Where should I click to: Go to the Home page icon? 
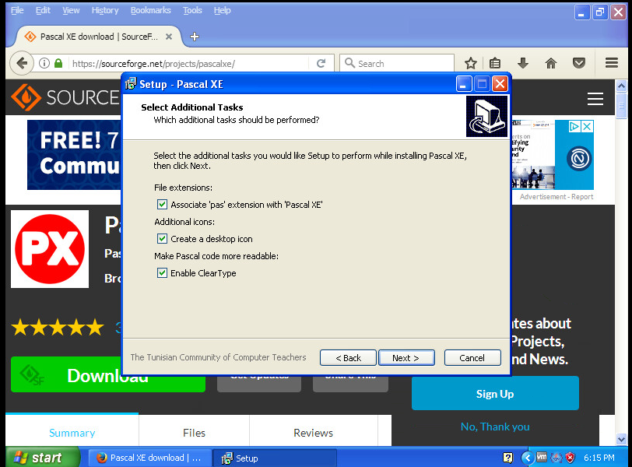(x=551, y=63)
